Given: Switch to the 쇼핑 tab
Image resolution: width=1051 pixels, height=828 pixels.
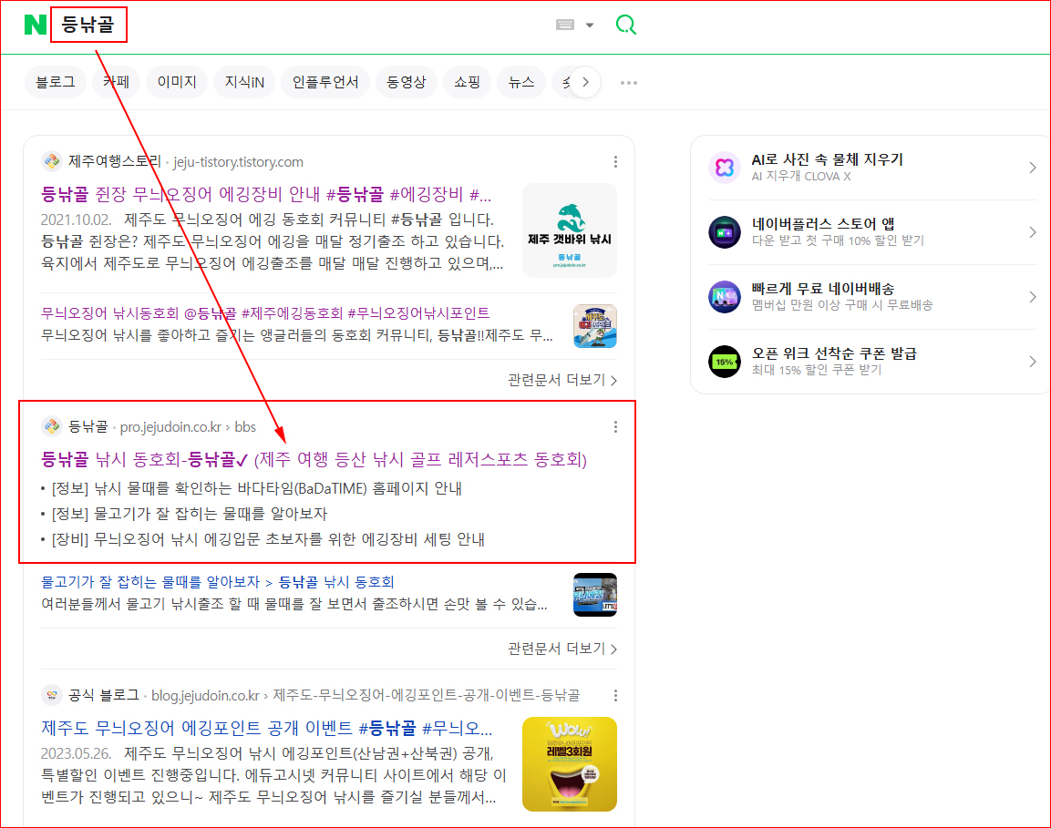Looking at the screenshot, I should click(468, 82).
